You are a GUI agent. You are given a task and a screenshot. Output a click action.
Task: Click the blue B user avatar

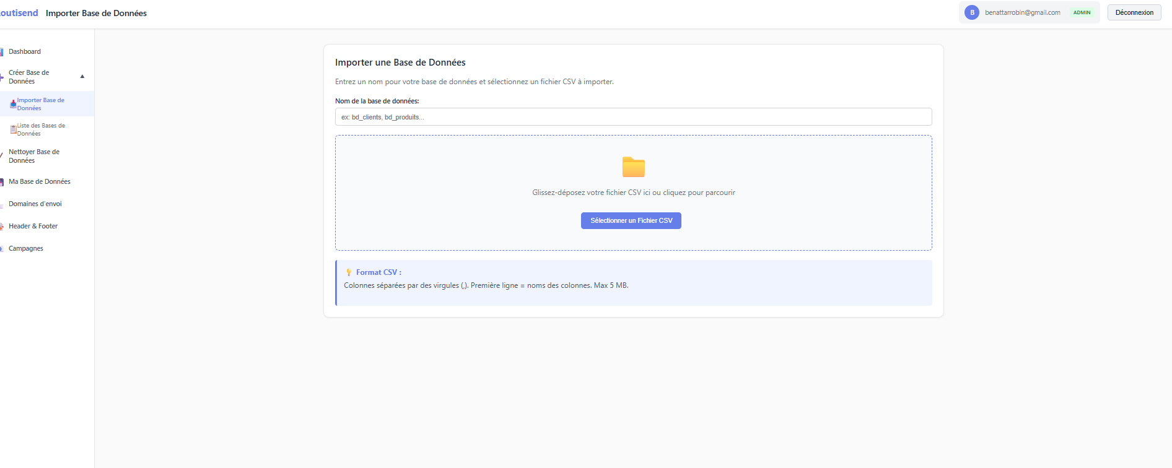pyautogui.click(x=972, y=12)
